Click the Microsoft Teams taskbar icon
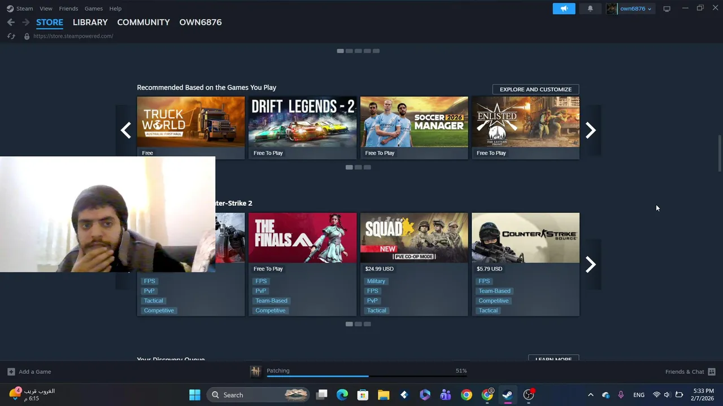Viewport: 723px width, 406px height. click(x=446, y=395)
